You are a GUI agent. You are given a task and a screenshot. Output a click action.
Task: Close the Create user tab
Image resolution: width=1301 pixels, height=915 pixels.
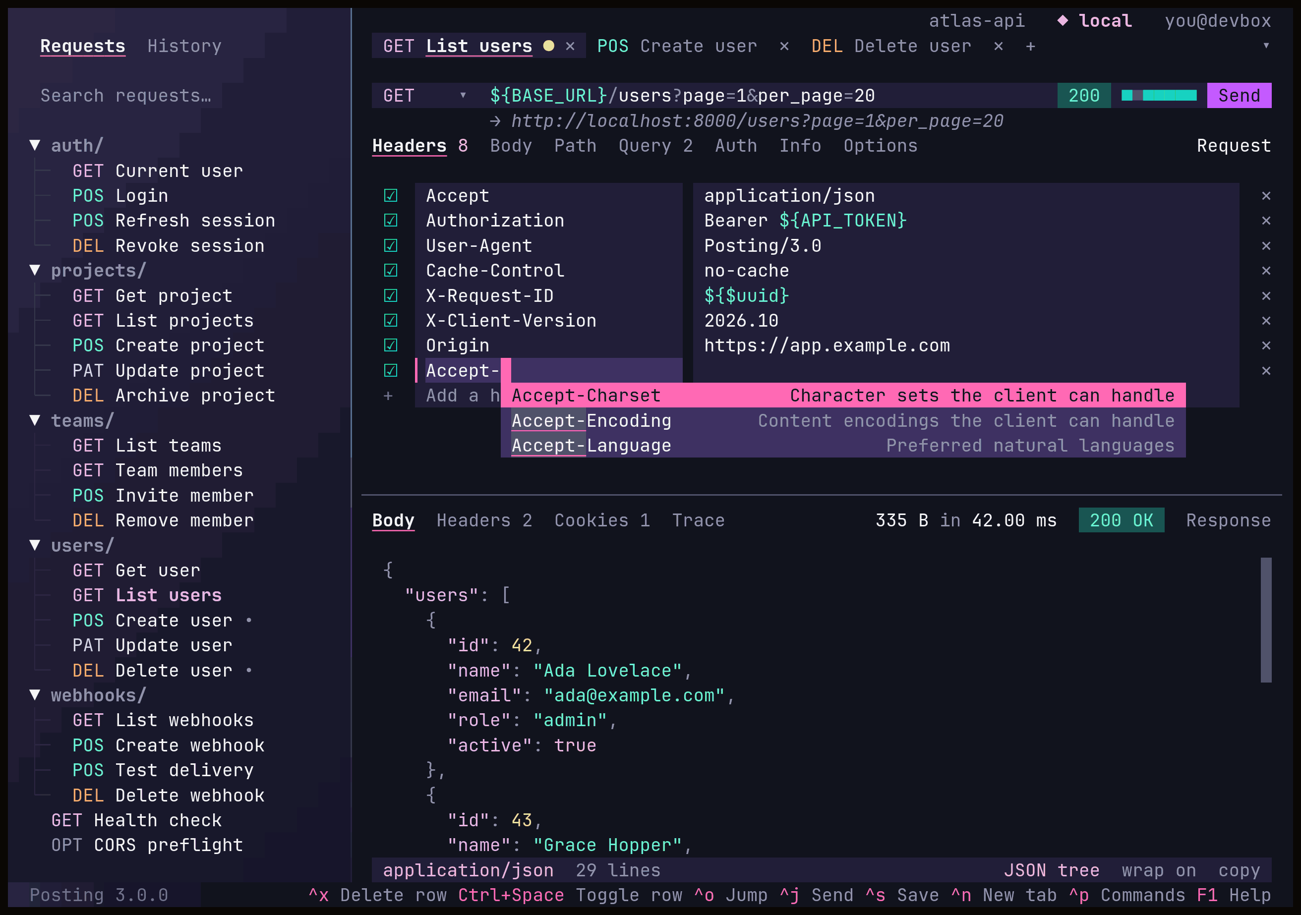tap(784, 47)
